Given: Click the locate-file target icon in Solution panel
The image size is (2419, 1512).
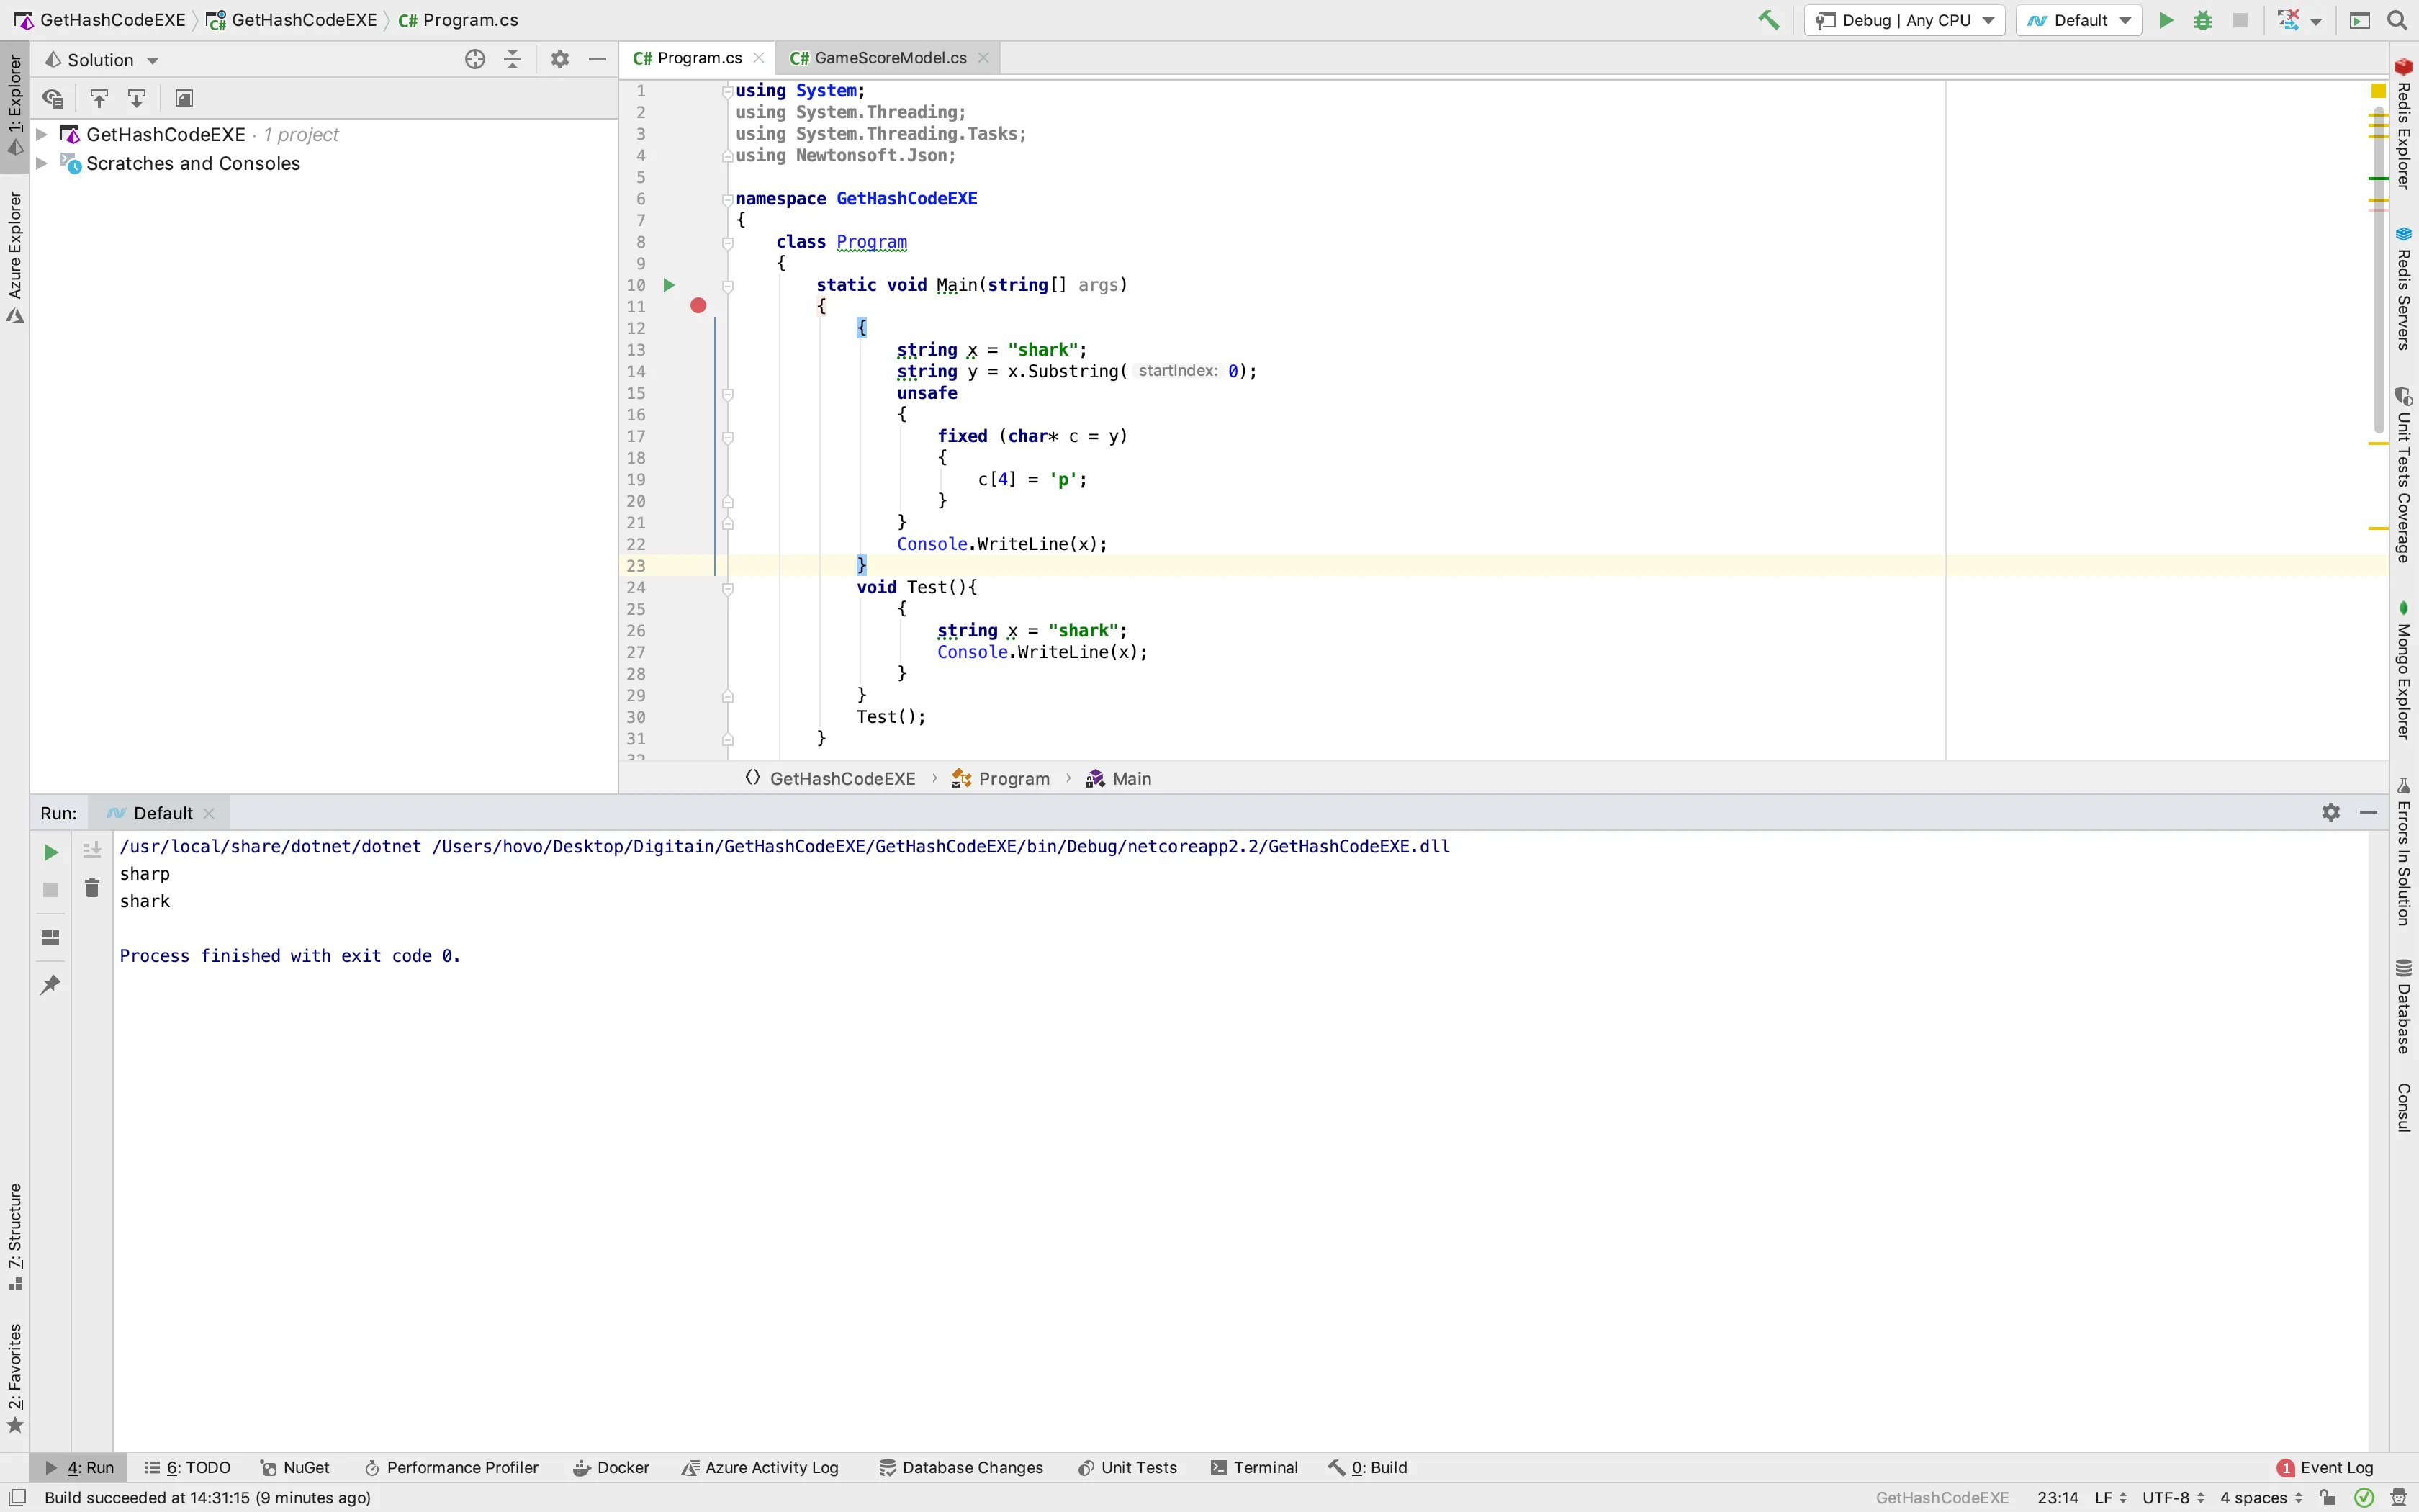Looking at the screenshot, I should pos(475,60).
